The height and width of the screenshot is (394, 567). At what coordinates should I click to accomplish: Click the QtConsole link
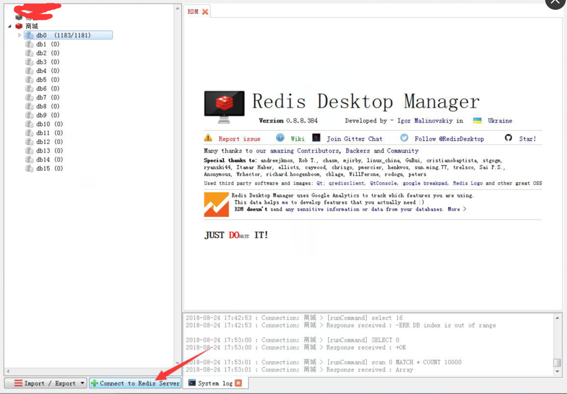point(383,183)
